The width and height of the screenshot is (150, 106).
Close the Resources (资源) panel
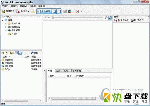(148, 17)
